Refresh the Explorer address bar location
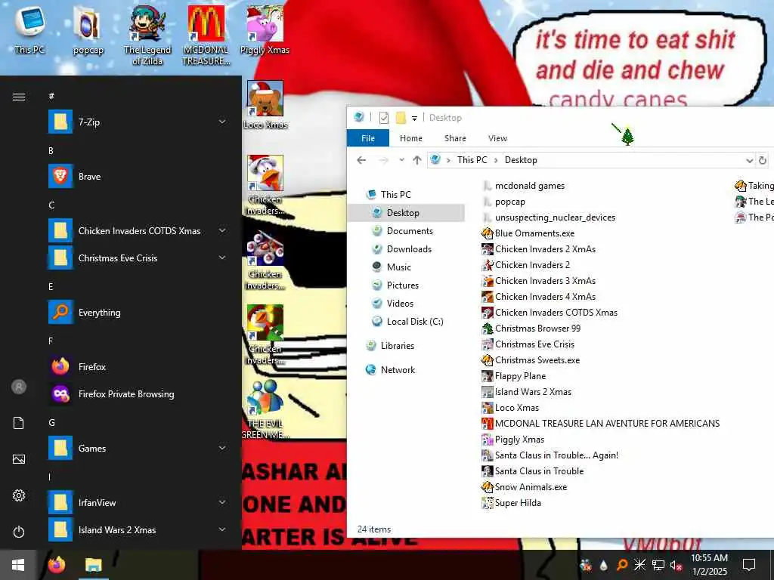774x580 pixels. pos(763,160)
